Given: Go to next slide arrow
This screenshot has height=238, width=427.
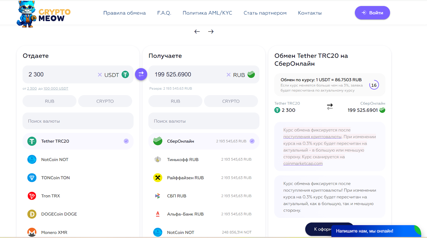Looking at the screenshot, I should pos(211,32).
